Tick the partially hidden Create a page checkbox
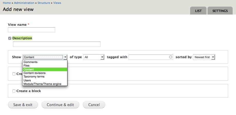Image resolution: width=236 pixels, height=115 pixels. coord(14,74)
